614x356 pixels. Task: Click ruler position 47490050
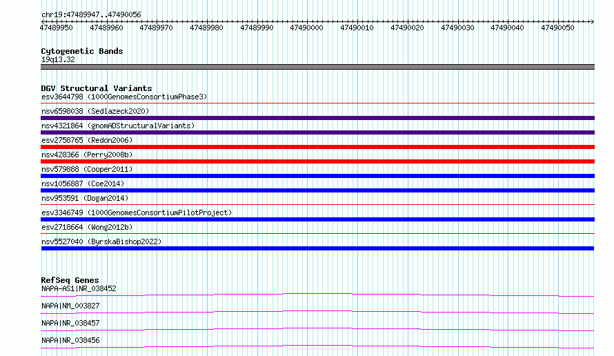coord(557,28)
